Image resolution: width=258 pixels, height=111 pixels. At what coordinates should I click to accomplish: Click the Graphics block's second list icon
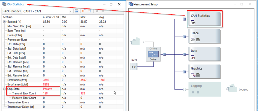pos(198,75)
